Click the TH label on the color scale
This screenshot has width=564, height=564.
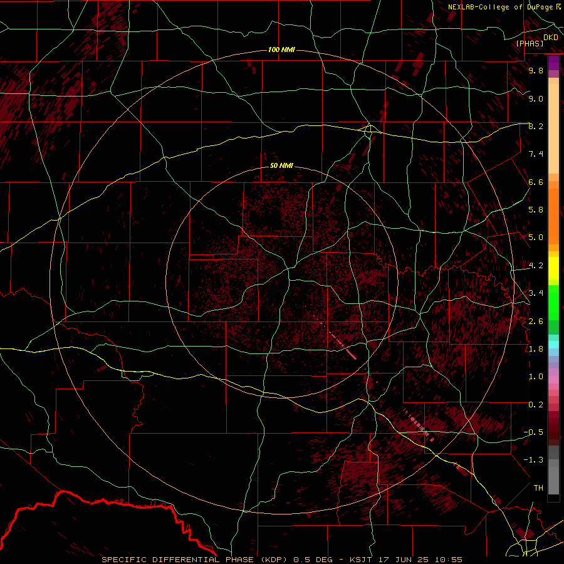538,488
